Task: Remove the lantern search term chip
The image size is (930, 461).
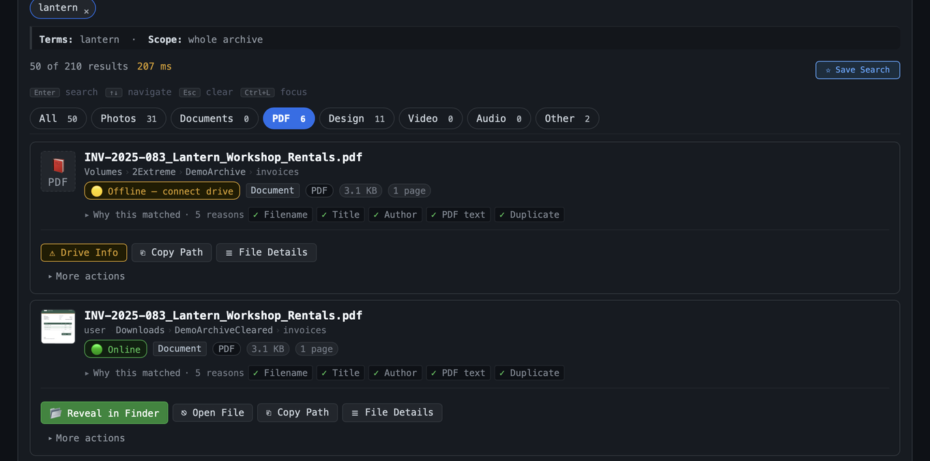Action: 86,11
